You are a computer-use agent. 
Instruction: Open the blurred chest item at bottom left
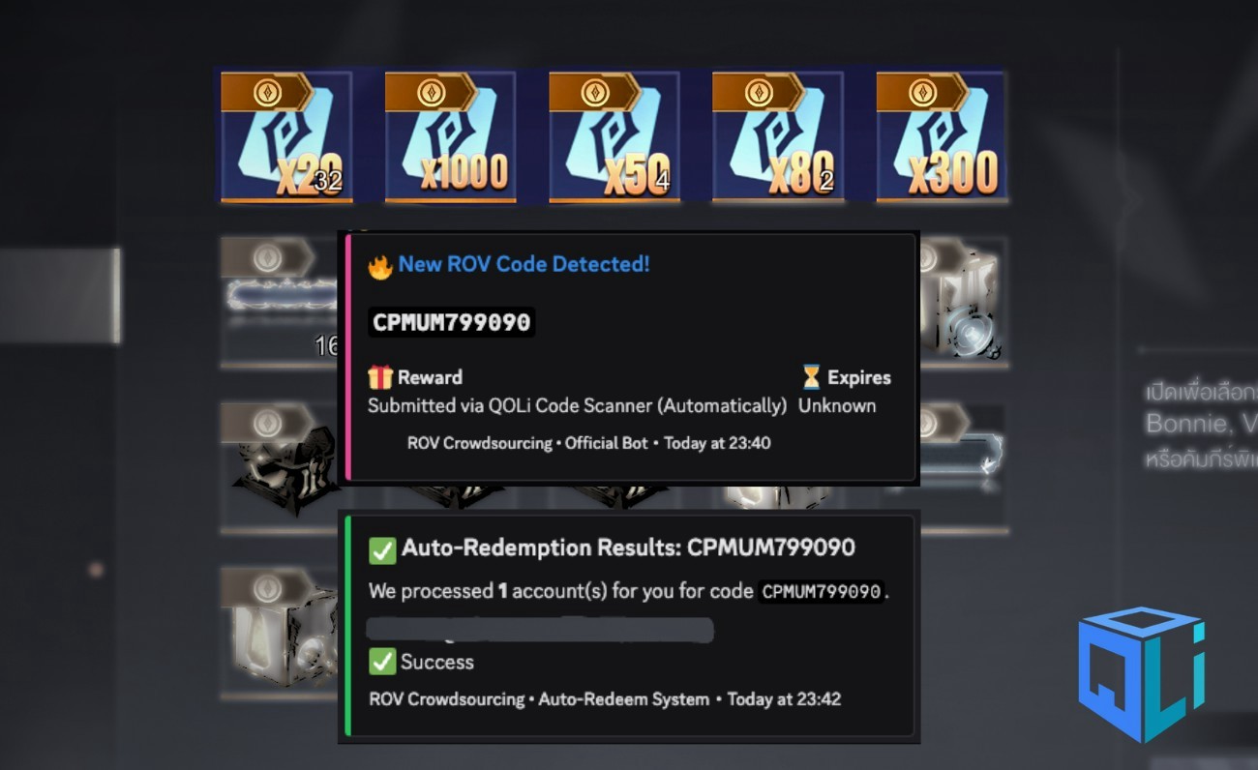[285, 631]
